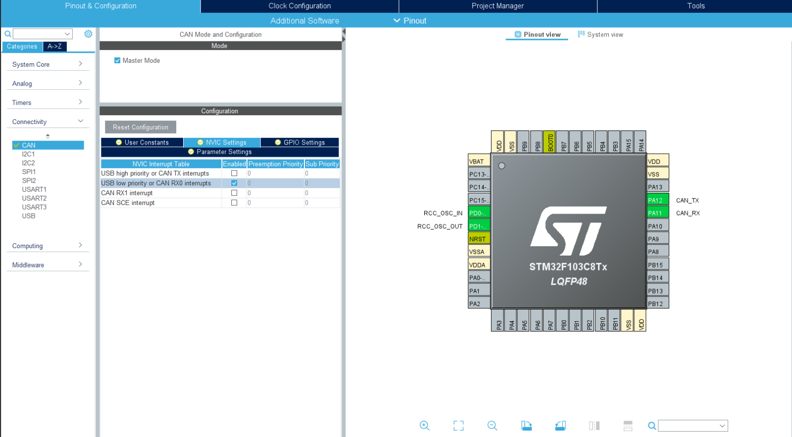Screen dimensions: 792x437
Task: Select the VBAT pin on the chip
Action: [x=479, y=161]
